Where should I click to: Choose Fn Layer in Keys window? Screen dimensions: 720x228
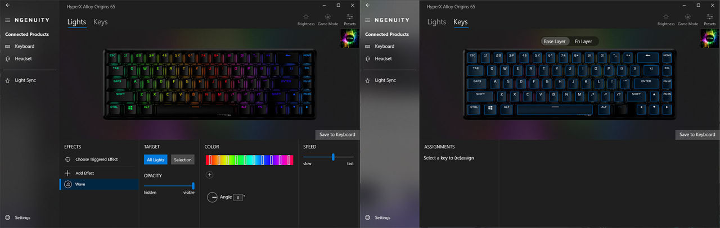(583, 42)
